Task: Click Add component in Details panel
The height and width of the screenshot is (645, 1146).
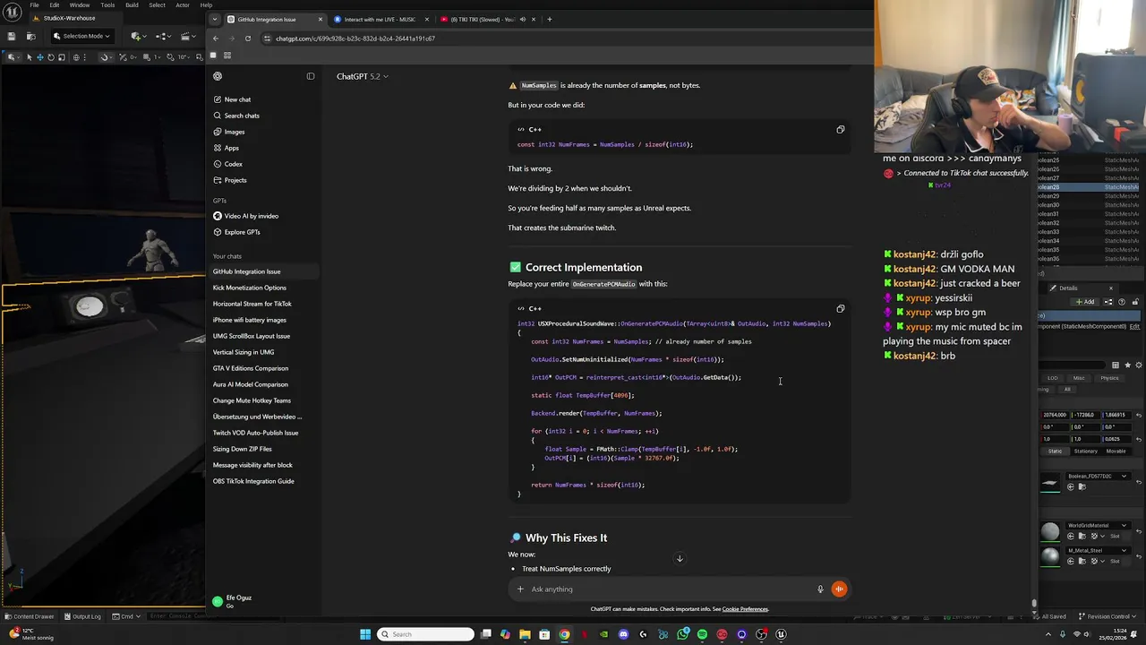Action: pos(1085,302)
